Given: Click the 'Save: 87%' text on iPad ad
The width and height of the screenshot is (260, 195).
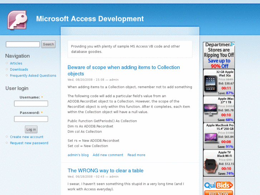Looking at the screenshot, I should (x=226, y=93).
